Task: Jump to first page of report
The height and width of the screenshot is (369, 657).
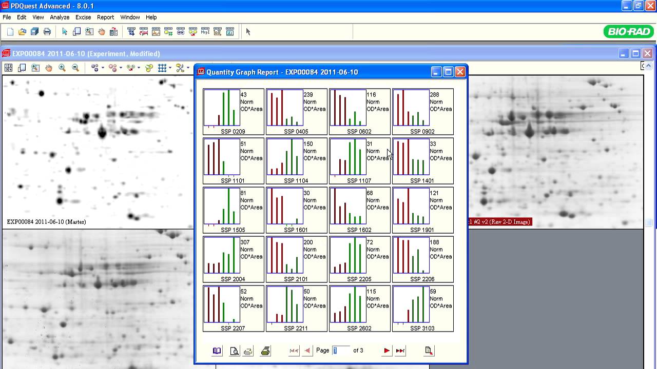Action: 294,351
